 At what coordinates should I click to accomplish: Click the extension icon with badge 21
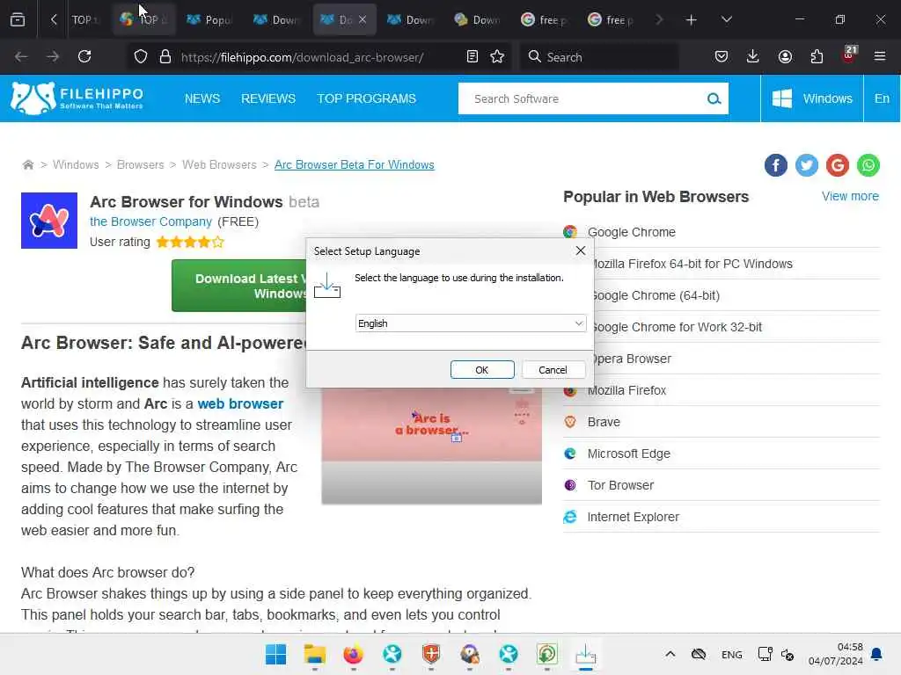pyautogui.click(x=849, y=55)
